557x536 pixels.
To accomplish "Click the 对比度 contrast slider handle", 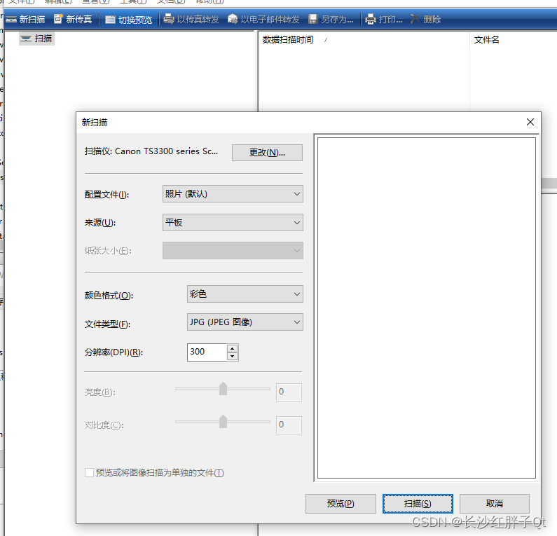I will (x=223, y=422).
